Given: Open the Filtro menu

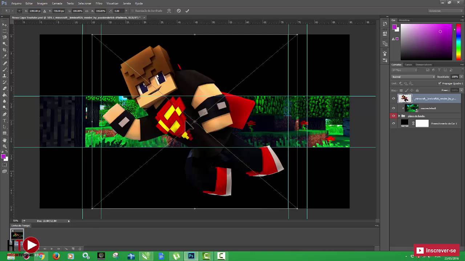Looking at the screenshot, I should [x=99, y=3].
